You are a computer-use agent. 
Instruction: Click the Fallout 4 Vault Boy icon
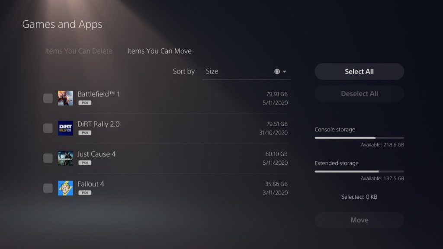(65, 188)
